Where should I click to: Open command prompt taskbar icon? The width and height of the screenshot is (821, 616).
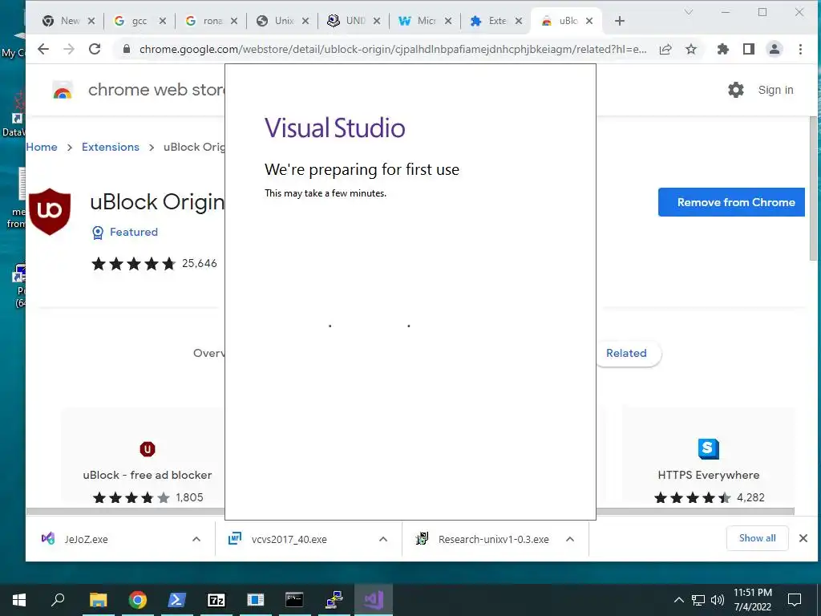pyautogui.click(x=294, y=600)
